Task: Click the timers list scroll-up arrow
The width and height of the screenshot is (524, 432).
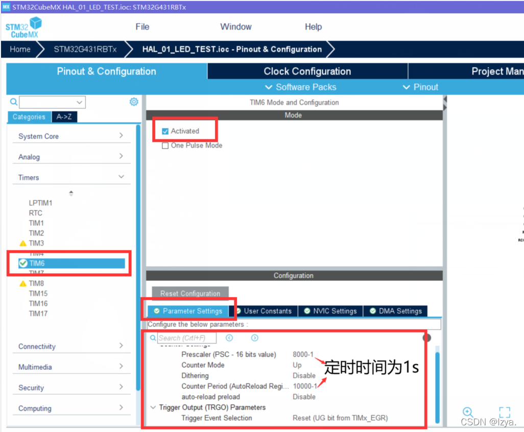Action: pyautogui.click(x=71, y=192)
